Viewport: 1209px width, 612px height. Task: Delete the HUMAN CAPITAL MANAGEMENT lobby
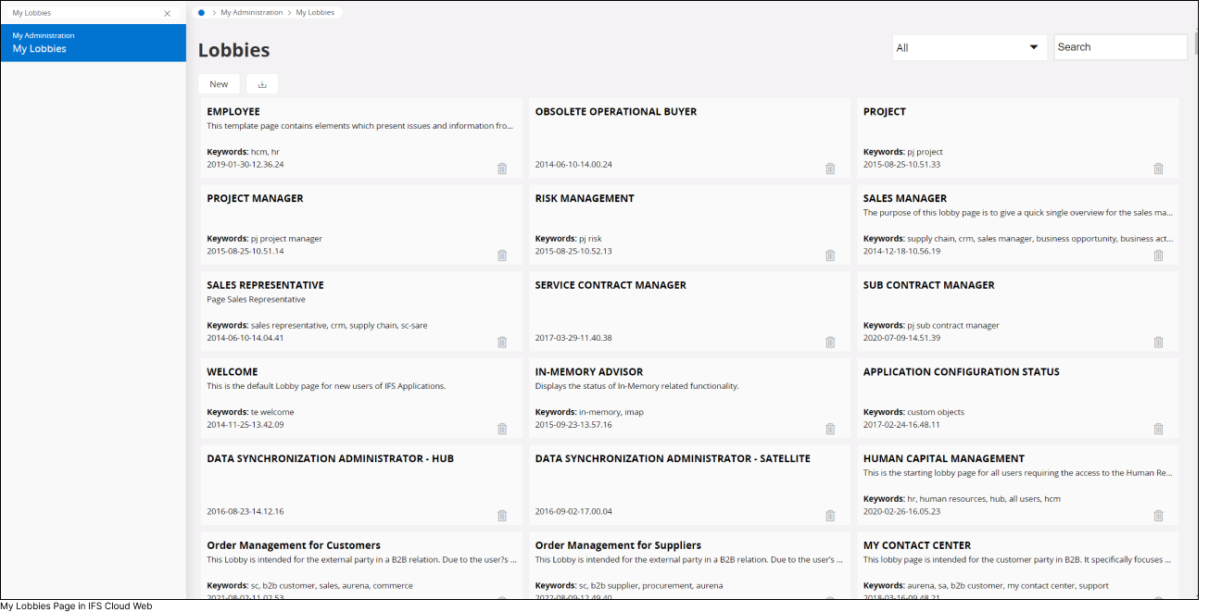tap(1158, 516)
